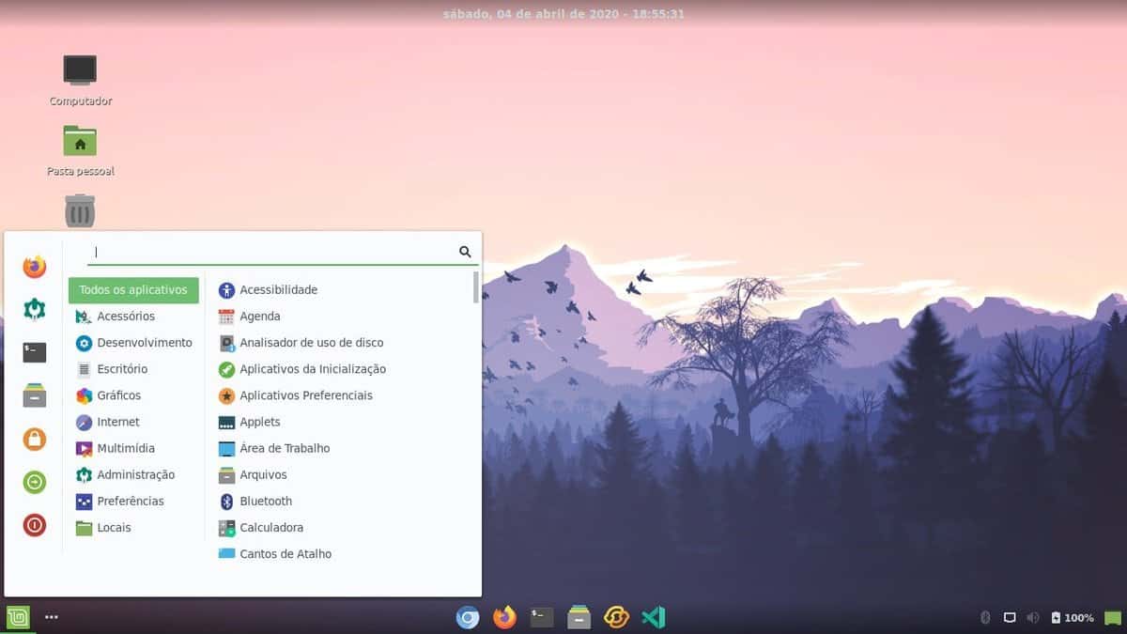Click the orange lock screen icon
The height and width of the screenshot is (634, 1127).
point(35,439)
